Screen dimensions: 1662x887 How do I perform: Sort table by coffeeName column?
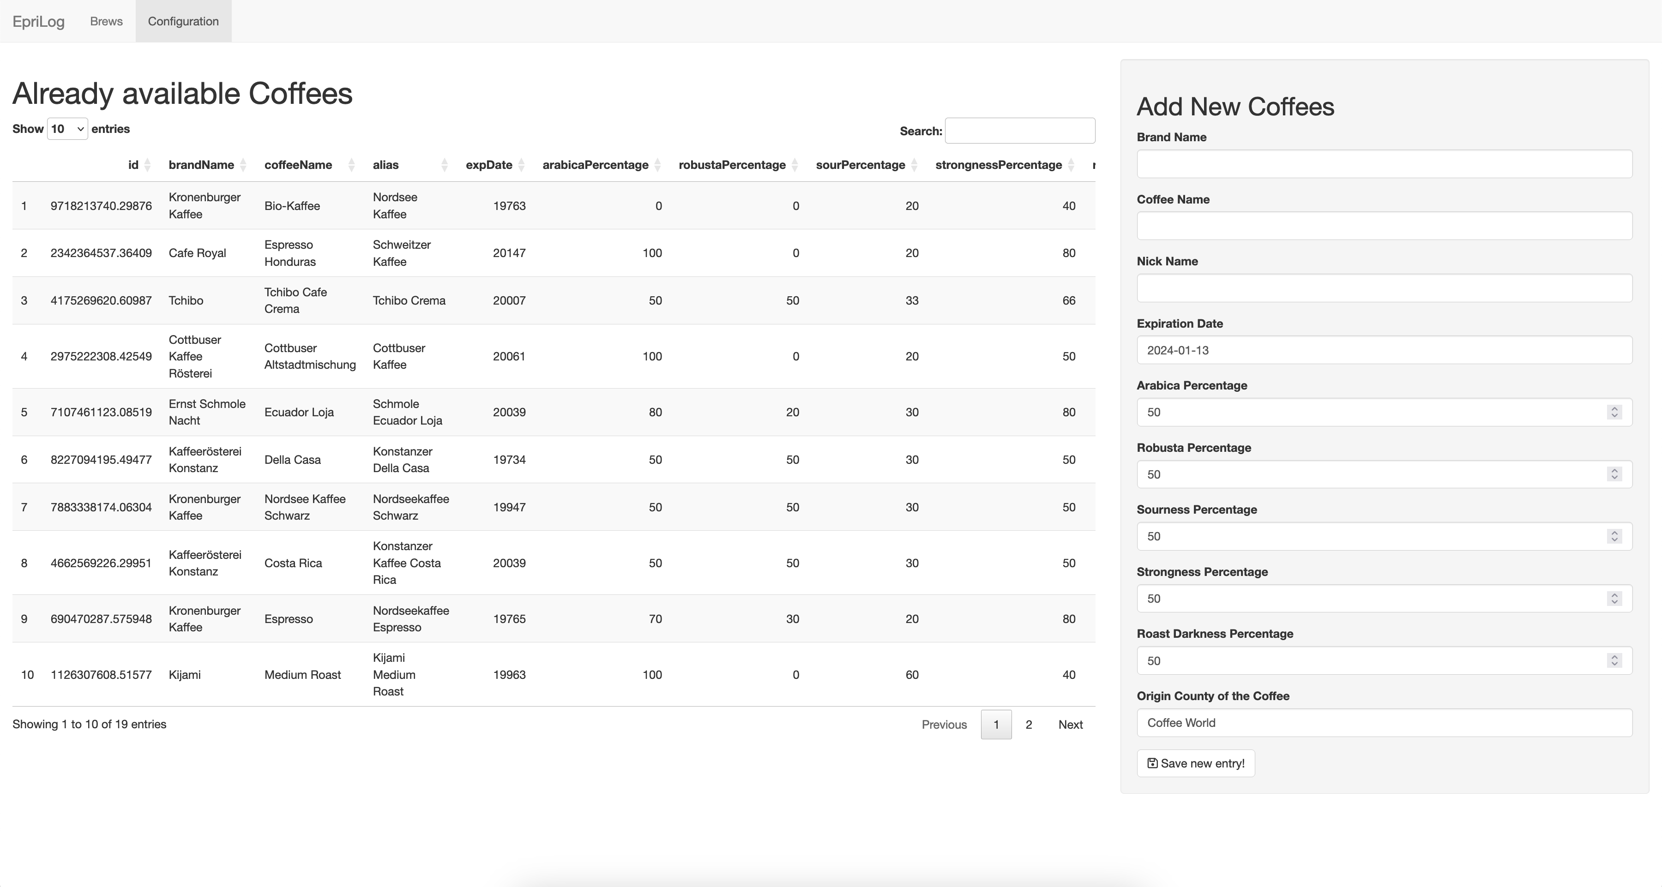298,165
